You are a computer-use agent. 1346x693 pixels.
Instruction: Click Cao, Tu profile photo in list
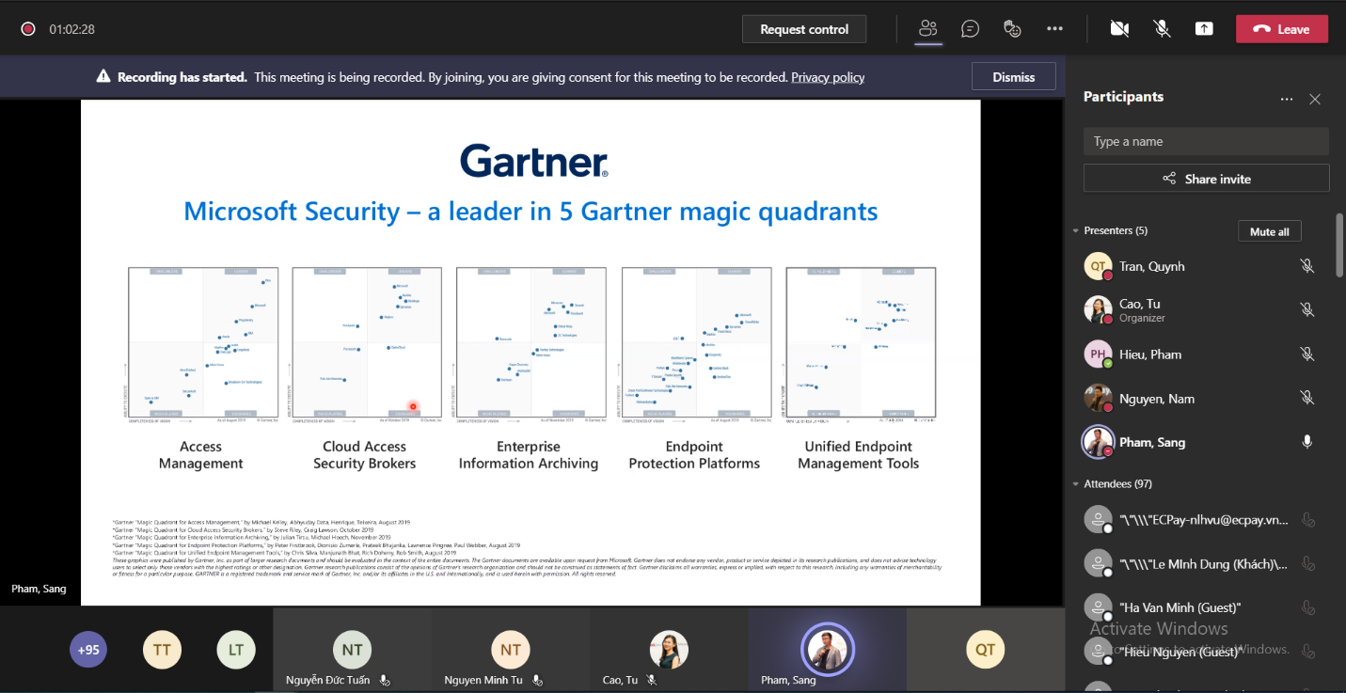coord(1098,310)
